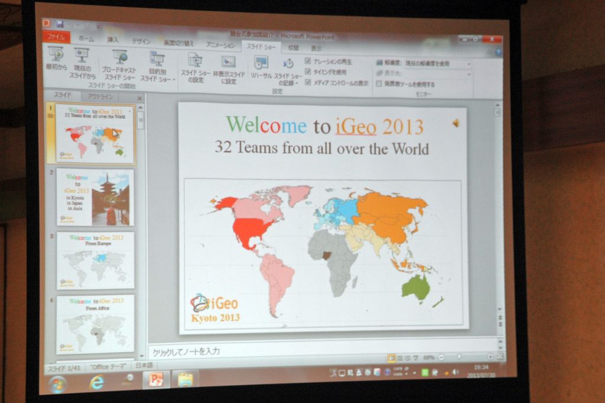This screenshot has width=605, height=403.
Task: Switch to Reading view icon in status bar
Action: 407,358
